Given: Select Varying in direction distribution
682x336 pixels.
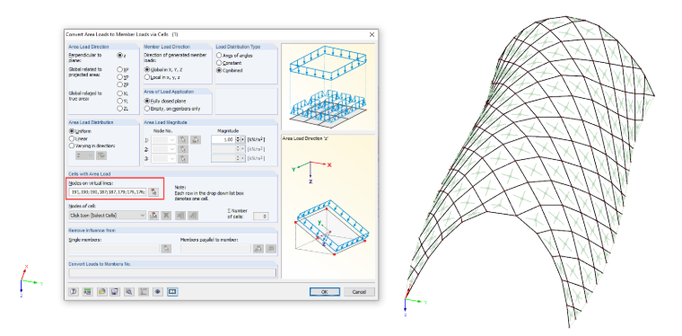Looking at the screenshot, I should point(72,146).
